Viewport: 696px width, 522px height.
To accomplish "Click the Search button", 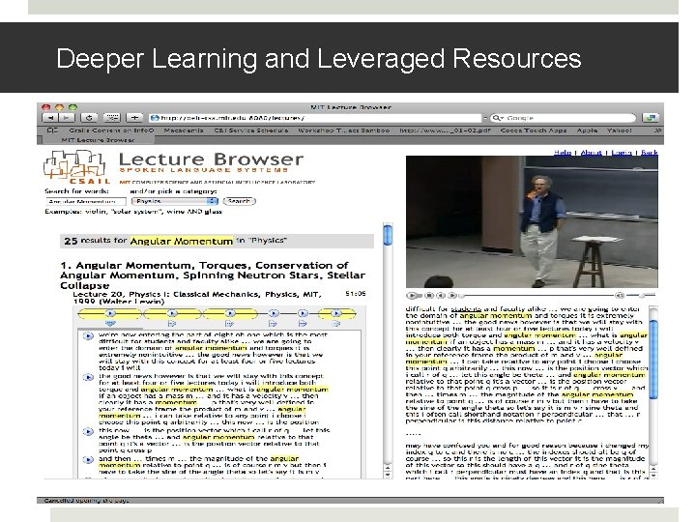I will pos(240,201).
